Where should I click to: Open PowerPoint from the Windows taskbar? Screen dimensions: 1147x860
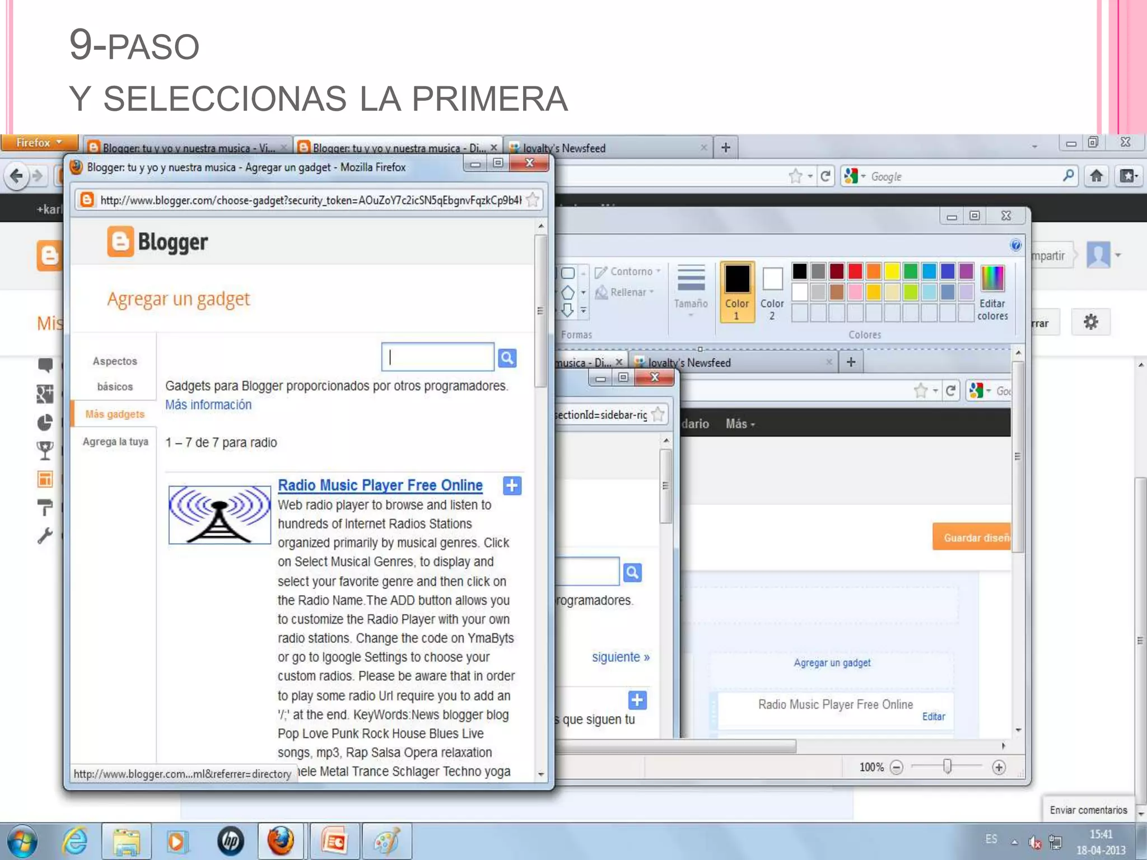coord(334,842)
